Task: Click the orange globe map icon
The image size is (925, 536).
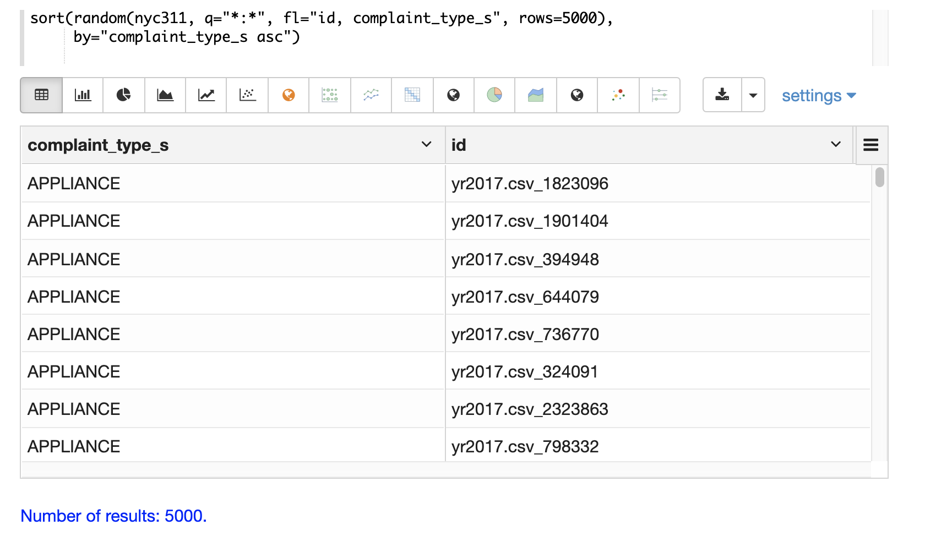Action: click(289, 95)
